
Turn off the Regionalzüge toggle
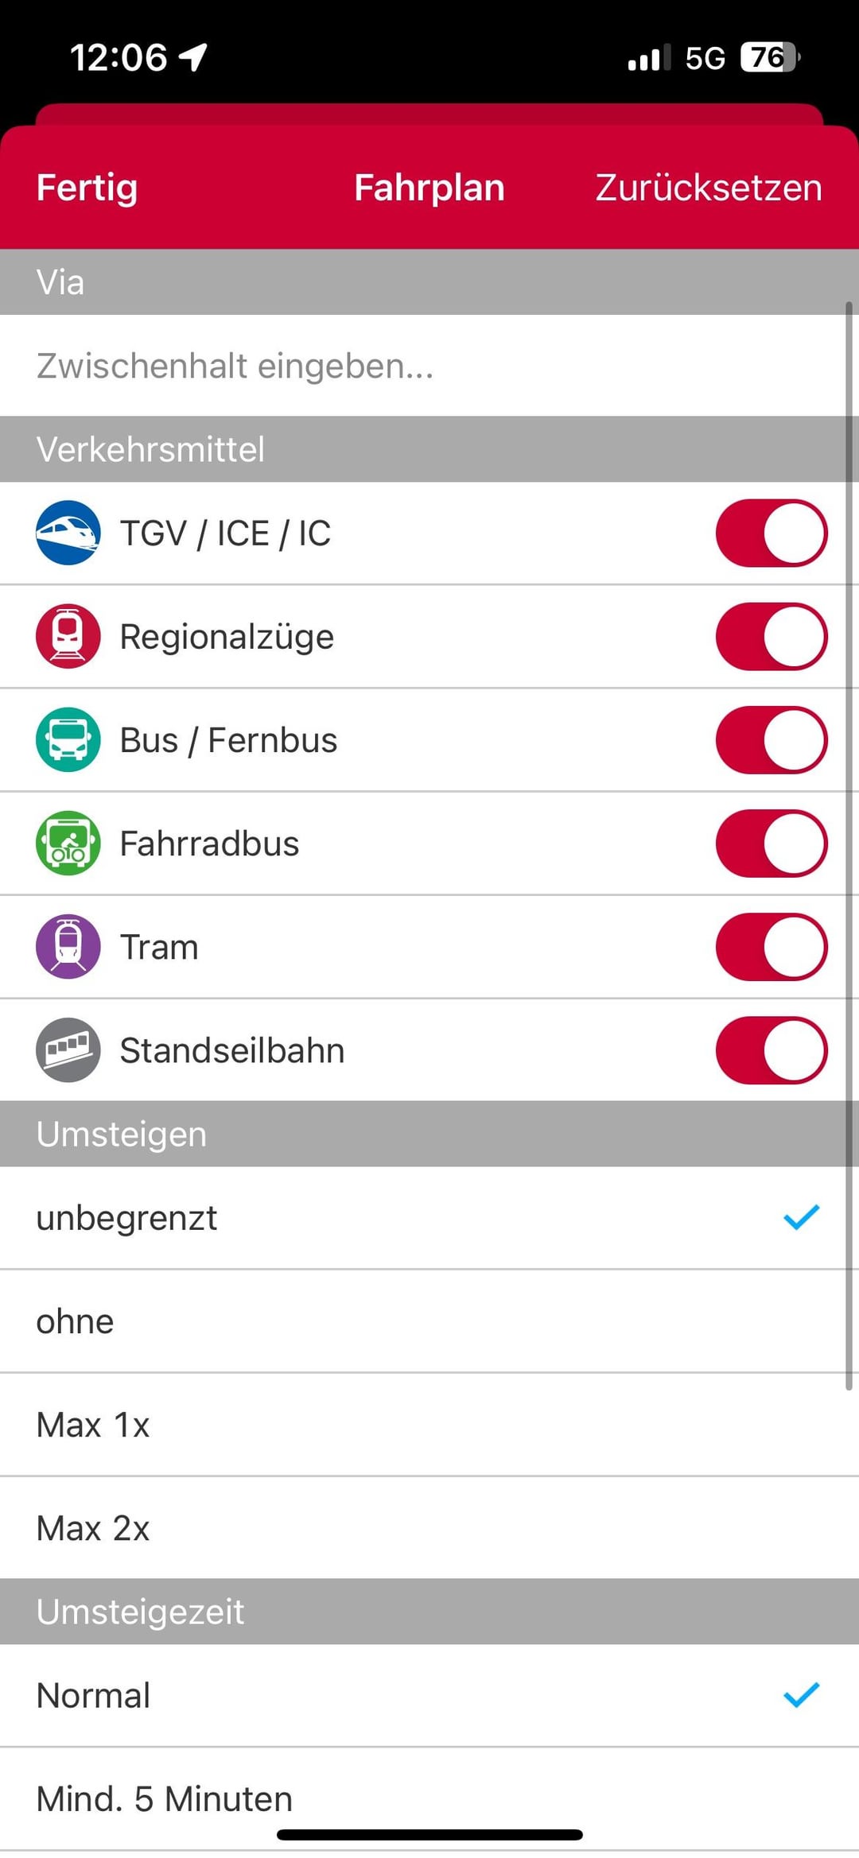(x=771, y=636)
